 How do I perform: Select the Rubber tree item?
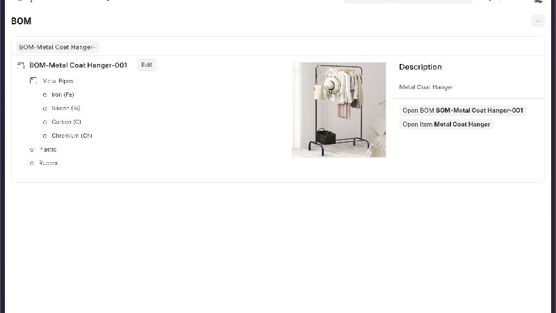48,163
